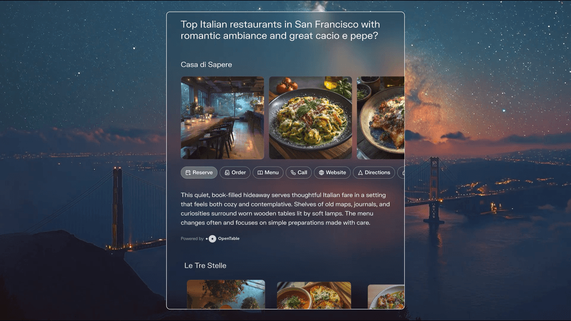Open the OpenTable text link
The width and height of the screenshot is (571, 321).
pyautogui.click(x=229, y=239)
